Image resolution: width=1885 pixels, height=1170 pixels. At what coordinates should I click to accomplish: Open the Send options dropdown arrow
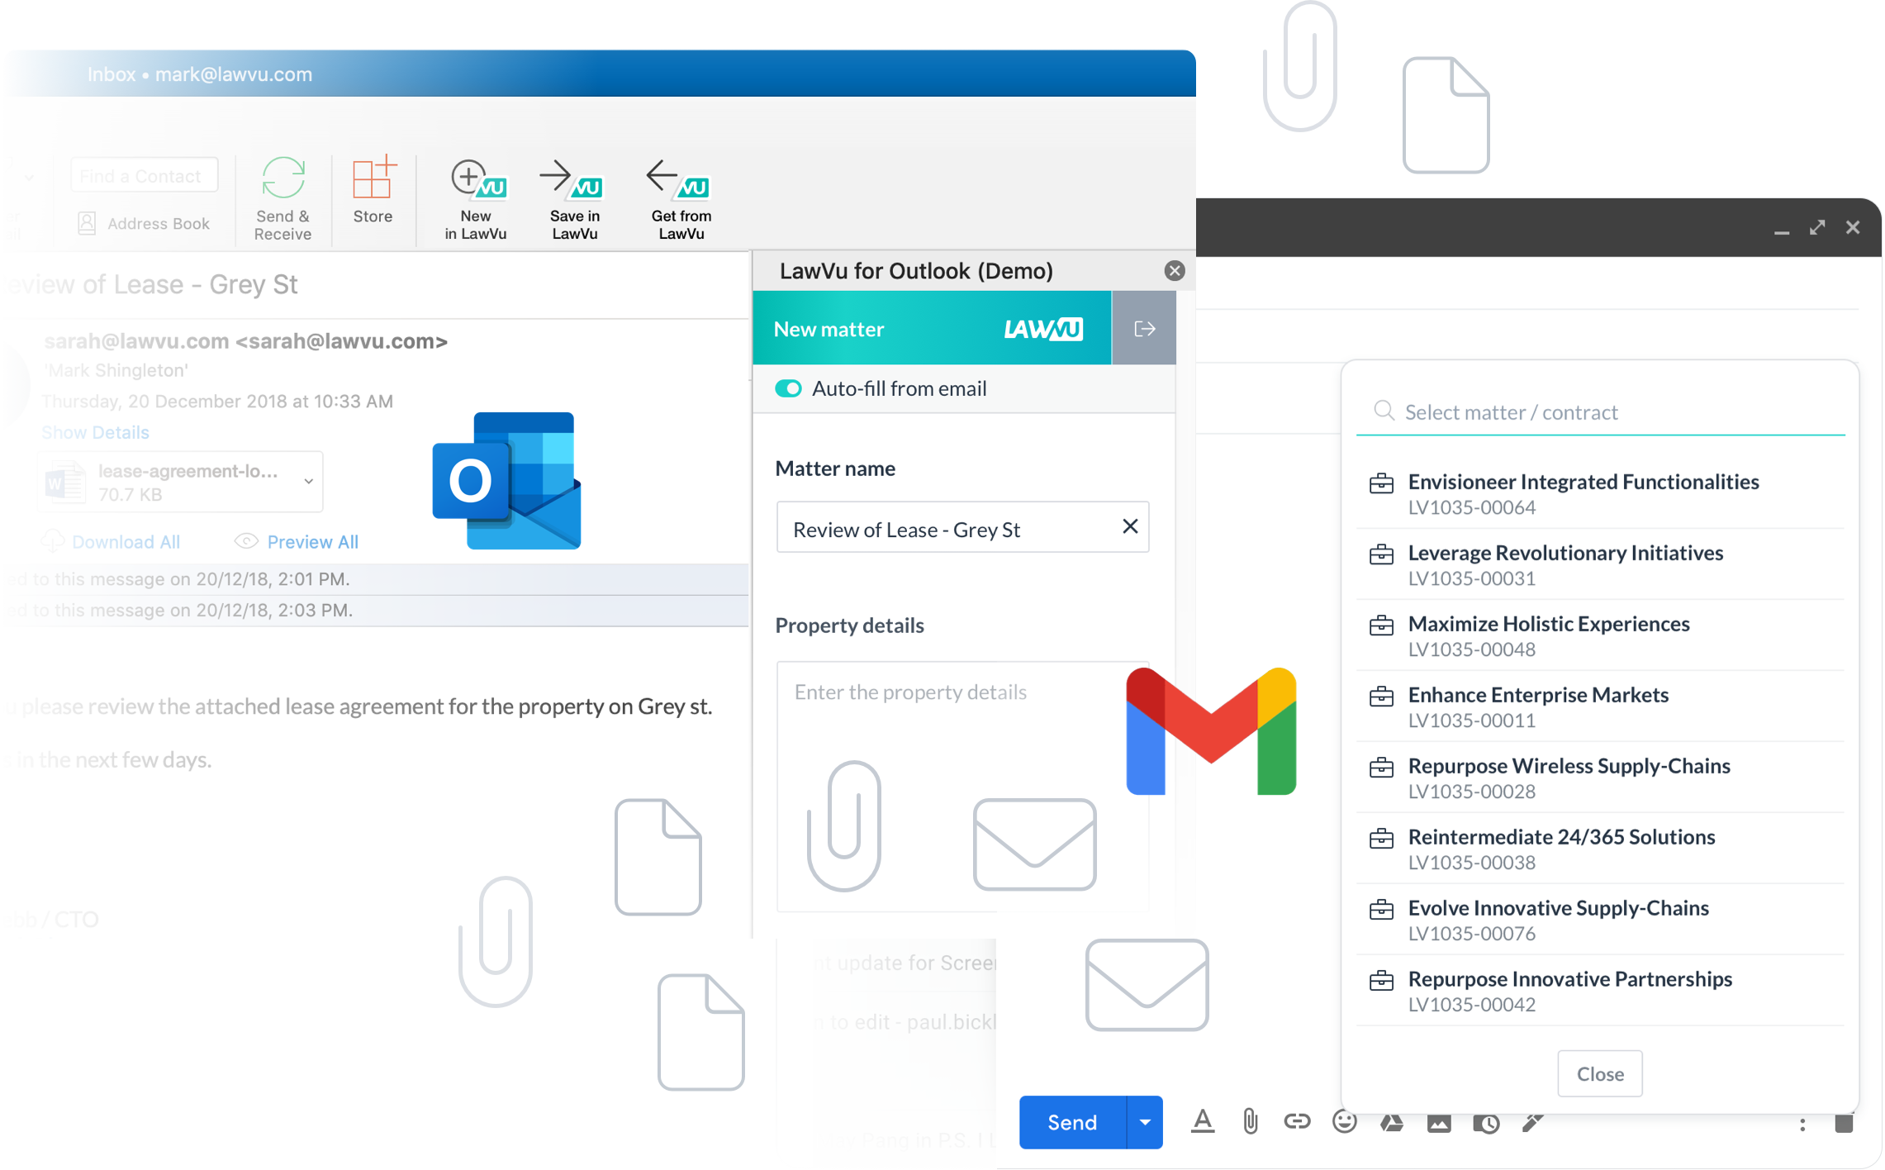(1145, 1122)
